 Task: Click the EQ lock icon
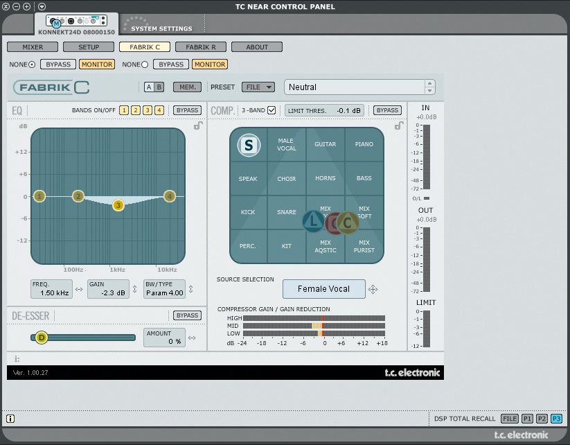point(198,125)
